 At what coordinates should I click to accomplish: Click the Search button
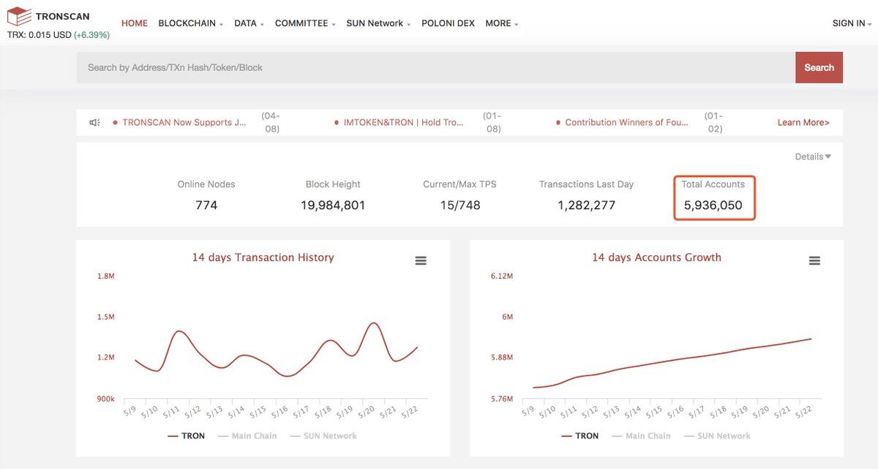click(819, 67)
